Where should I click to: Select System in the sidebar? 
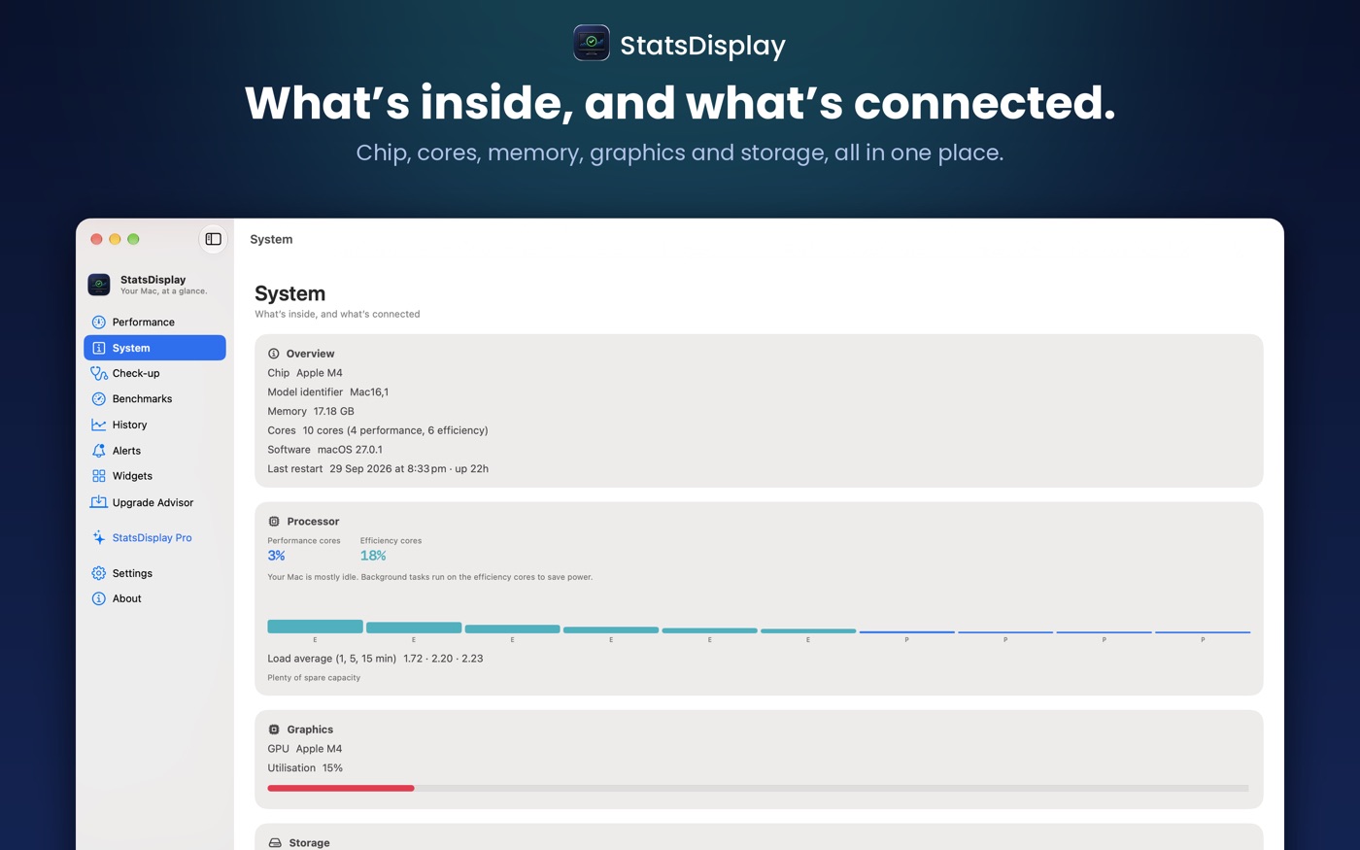tap(154, 348)
